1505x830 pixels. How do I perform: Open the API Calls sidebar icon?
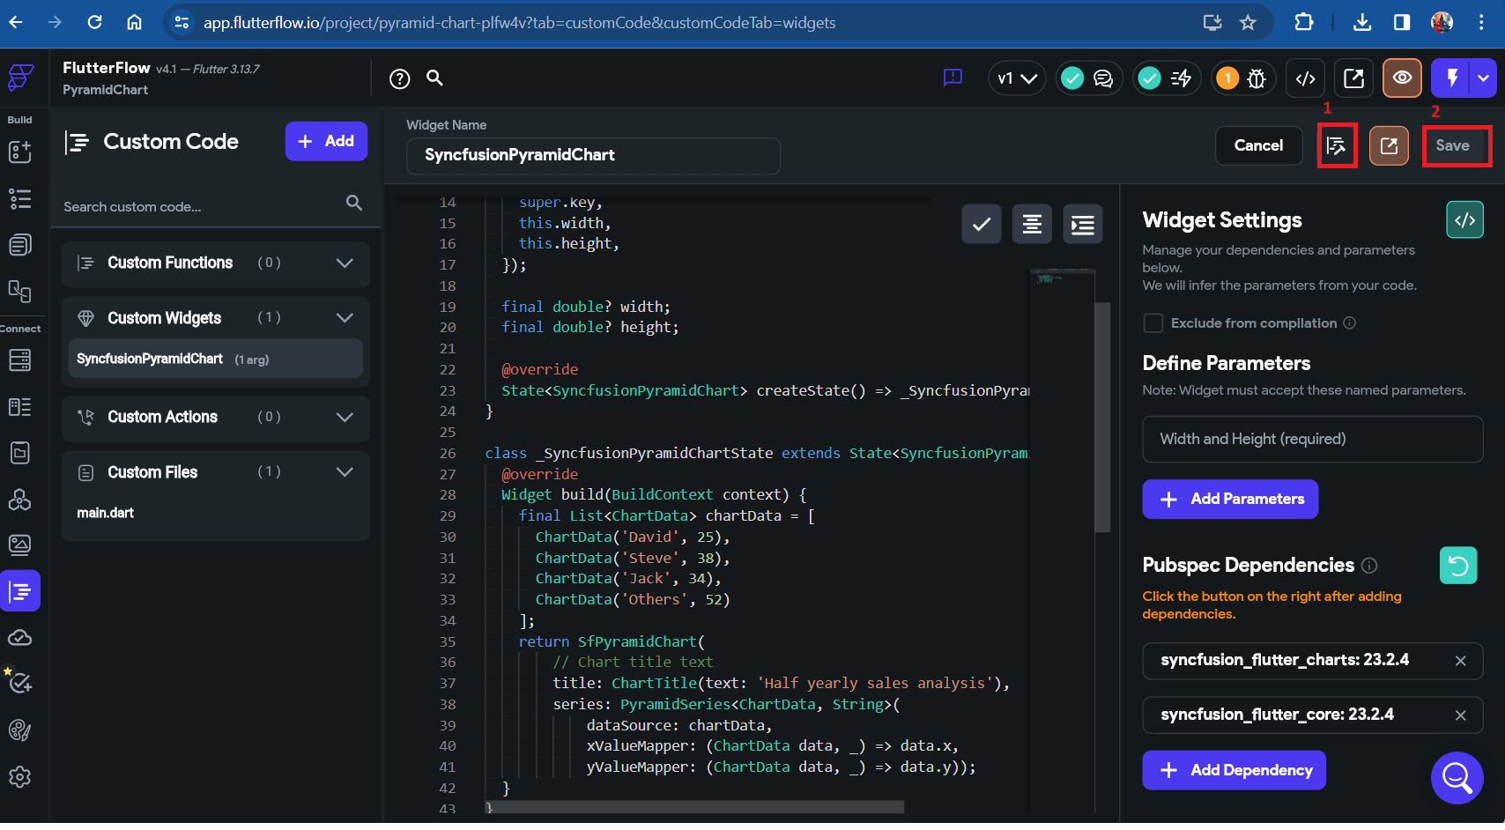pos(19,500)
